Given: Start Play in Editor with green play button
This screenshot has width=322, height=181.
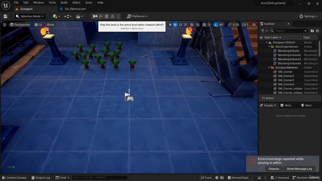Looking at the screenshot, I should coord(95,16).
